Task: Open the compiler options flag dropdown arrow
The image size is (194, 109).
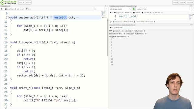Action: click(x=192, y=9)
